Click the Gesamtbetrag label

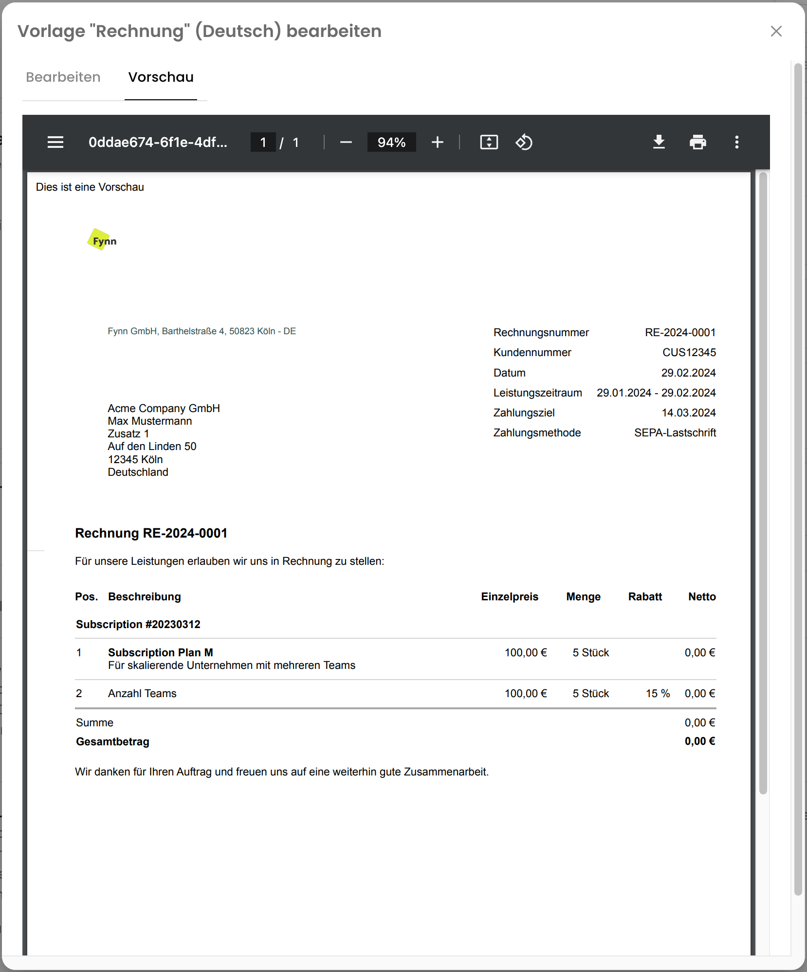[112, 742]
